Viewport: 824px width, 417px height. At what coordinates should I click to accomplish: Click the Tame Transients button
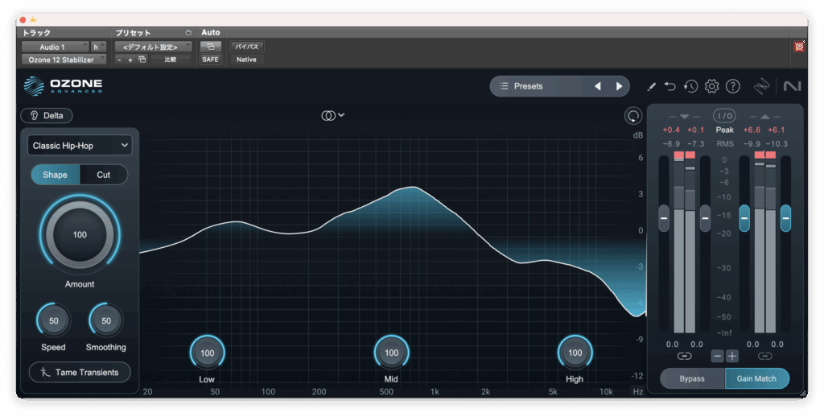[x=80, y=372]
